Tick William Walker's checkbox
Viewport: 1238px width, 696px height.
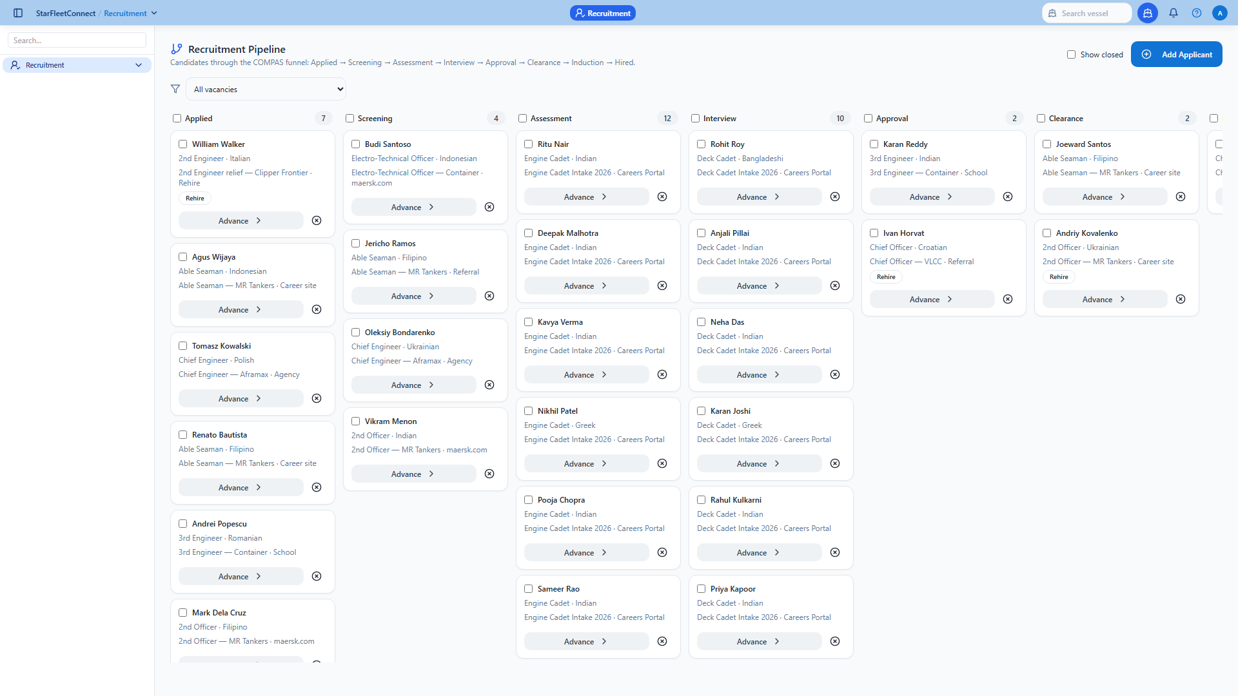[182, 144]
